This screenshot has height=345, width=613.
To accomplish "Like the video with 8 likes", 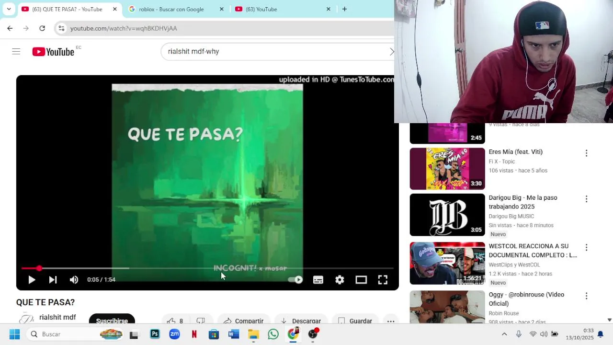I will [x=175, y=321].
